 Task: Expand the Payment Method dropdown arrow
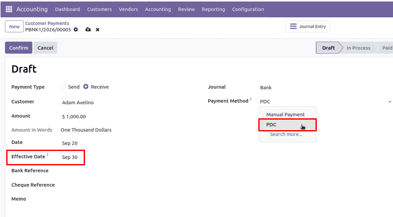390,102
